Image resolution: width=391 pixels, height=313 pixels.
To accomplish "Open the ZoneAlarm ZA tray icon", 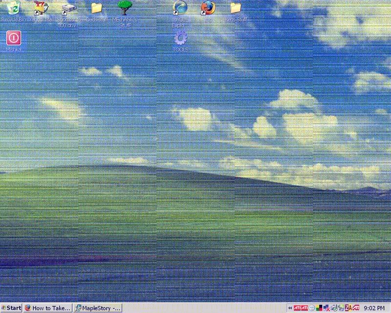I will [x=348, y=308].
